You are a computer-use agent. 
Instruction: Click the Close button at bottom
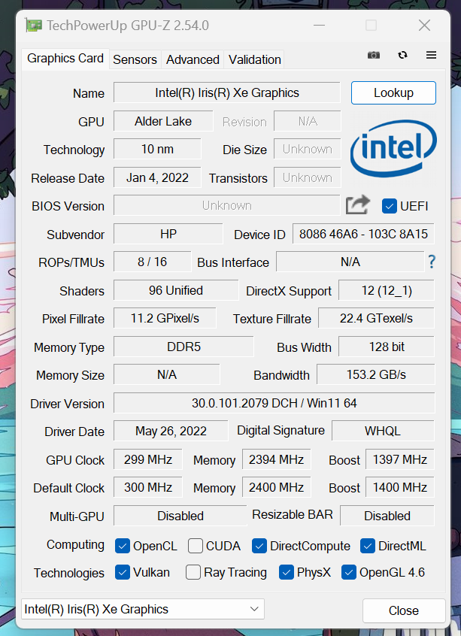(404, 610)
